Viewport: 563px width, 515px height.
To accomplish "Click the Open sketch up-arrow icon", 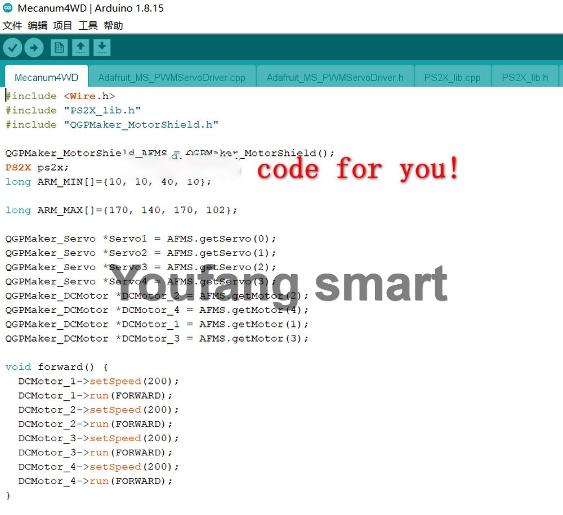I will [x=81, y=47].
